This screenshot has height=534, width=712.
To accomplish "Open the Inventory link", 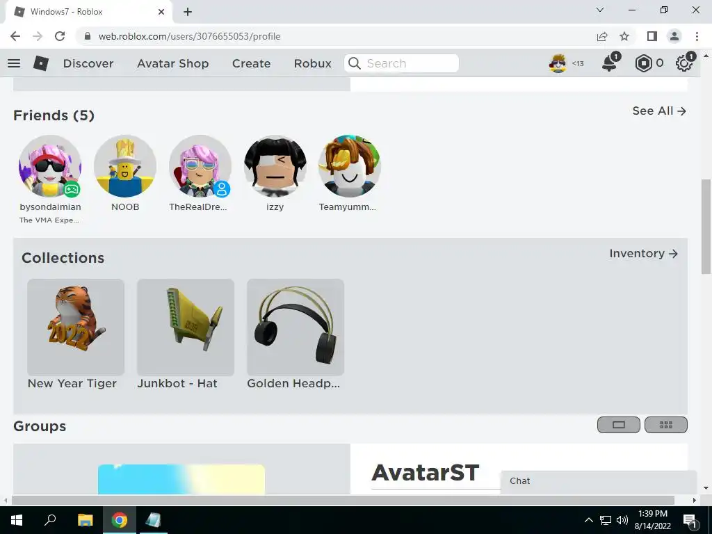I will click(x=643, y=253).
